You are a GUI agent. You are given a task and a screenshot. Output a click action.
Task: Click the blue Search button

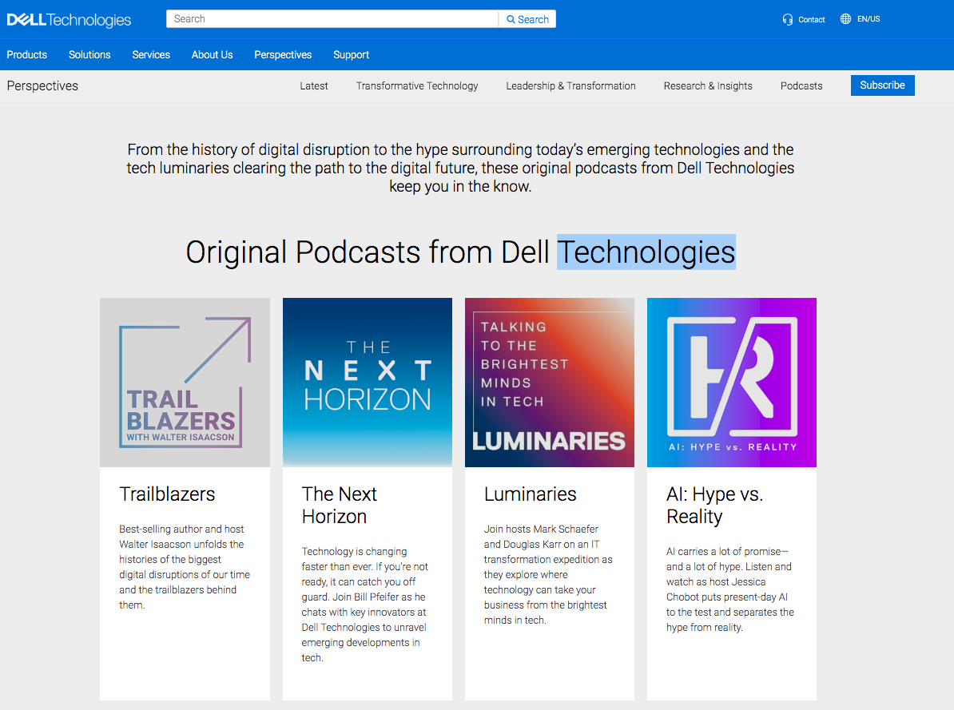click(527, 19)
